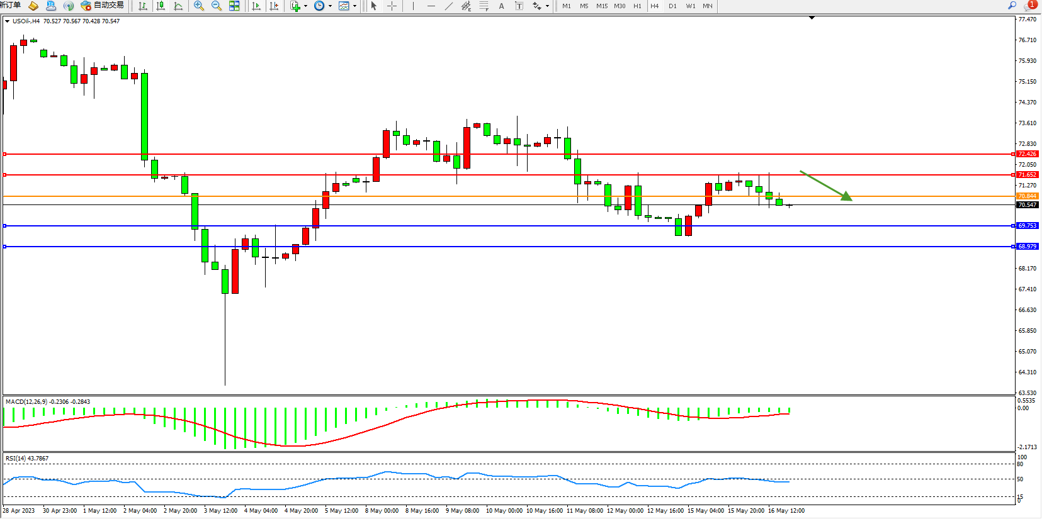Switch chart to bar chart display
The height and width of the screenshot is (519, 1042).
tap(143, 6)
